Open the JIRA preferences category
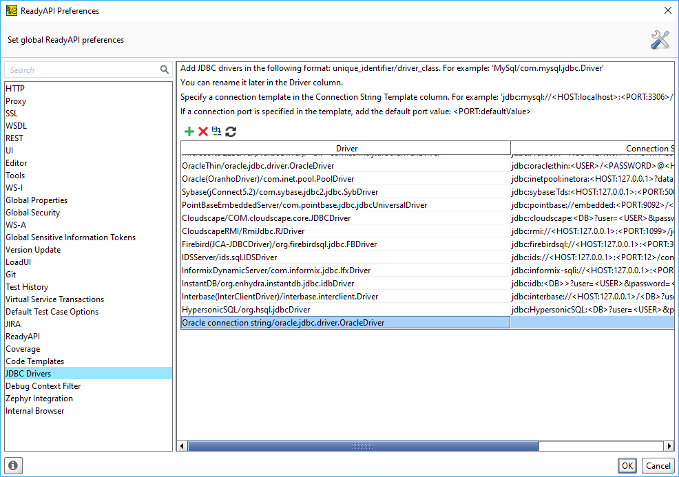679x477 pixels. point(88,325)
